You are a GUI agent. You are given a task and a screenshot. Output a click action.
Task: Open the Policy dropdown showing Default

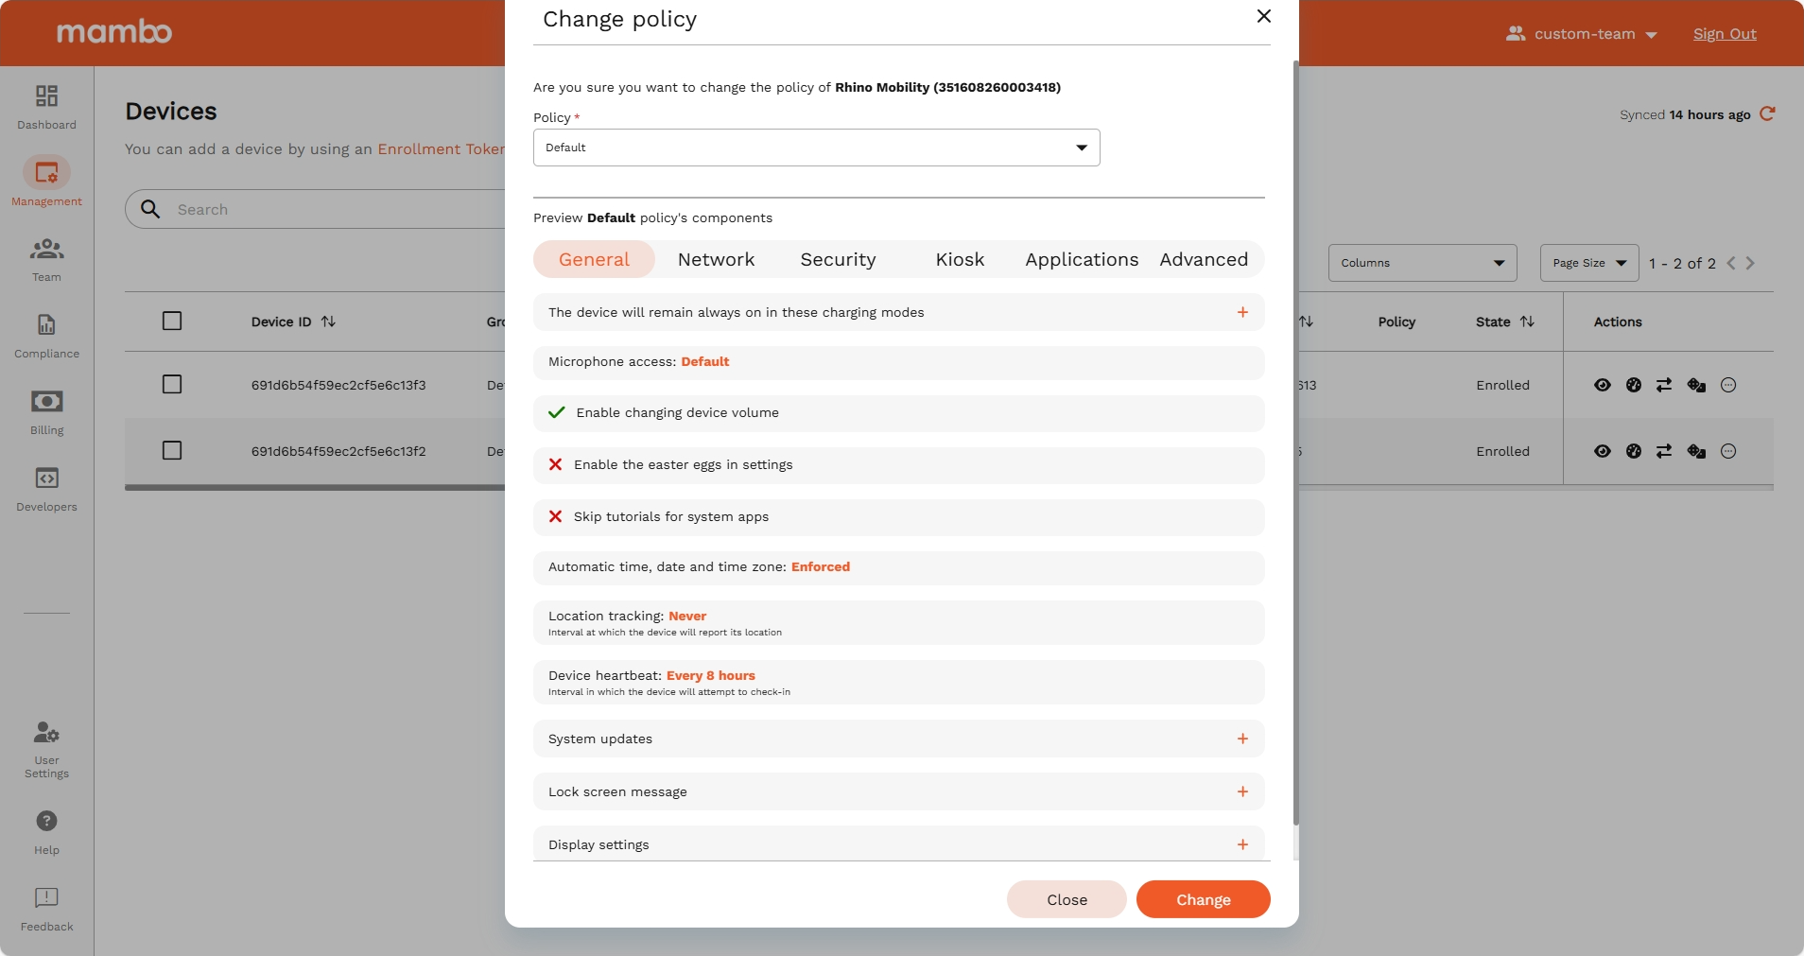point(815,148)
